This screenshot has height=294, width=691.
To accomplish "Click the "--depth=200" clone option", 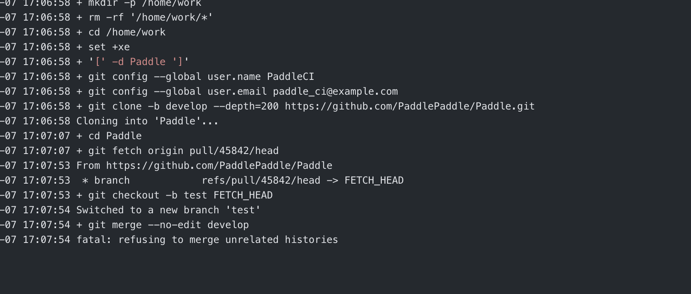I will coord(246,106).
